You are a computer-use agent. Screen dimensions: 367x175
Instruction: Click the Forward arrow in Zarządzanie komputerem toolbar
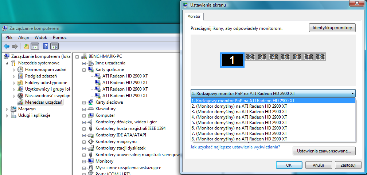click(15, 46)
